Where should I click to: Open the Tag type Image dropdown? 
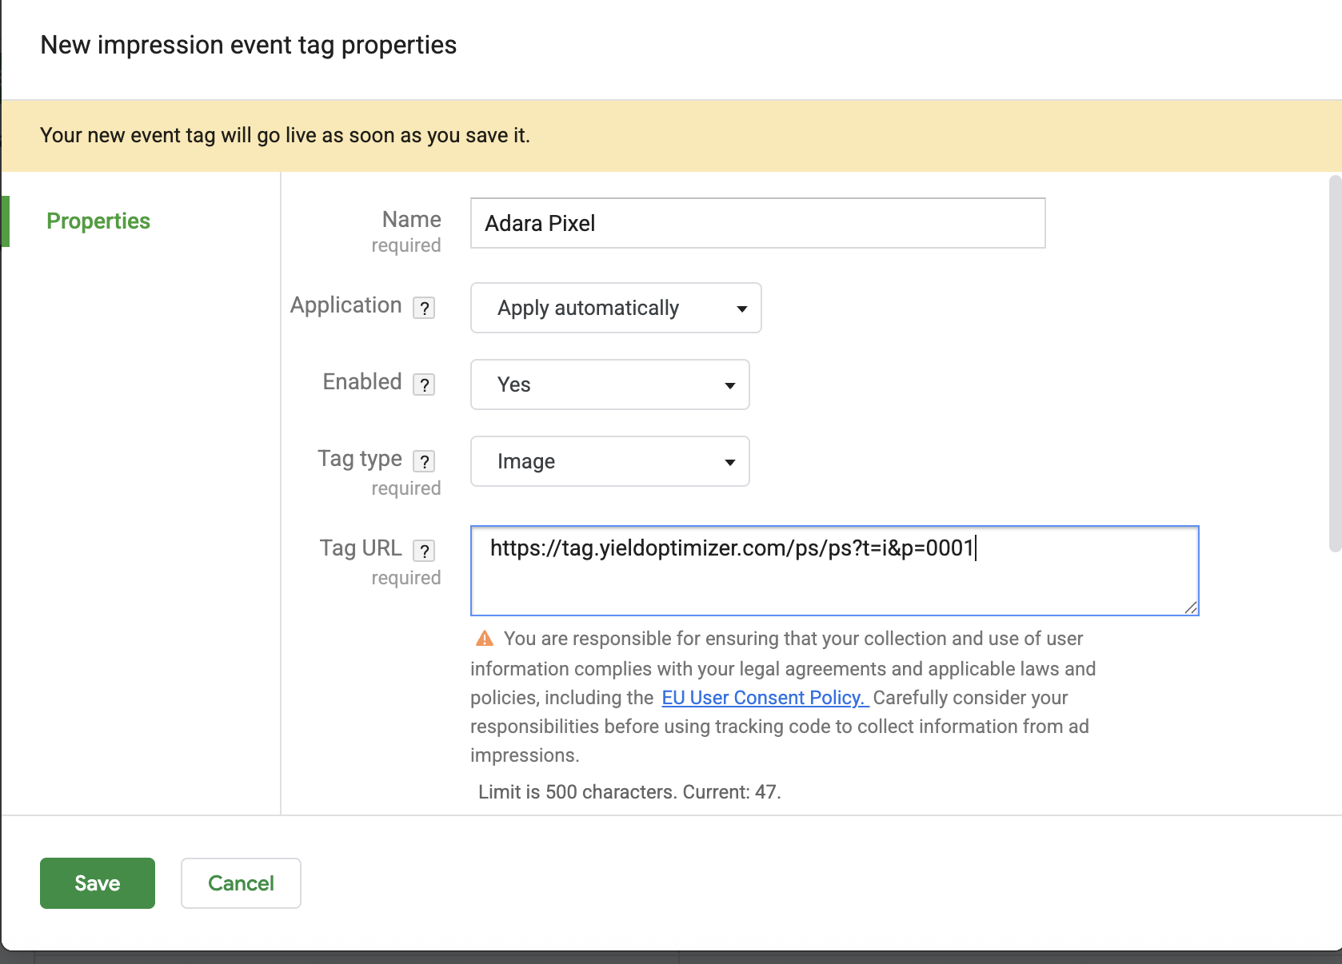(609, 461)
